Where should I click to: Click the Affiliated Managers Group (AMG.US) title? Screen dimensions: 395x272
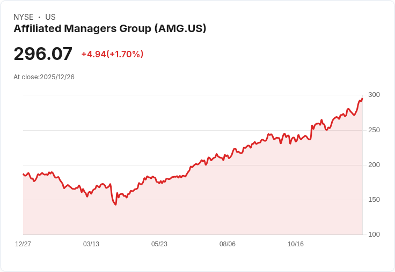point(110,29)
